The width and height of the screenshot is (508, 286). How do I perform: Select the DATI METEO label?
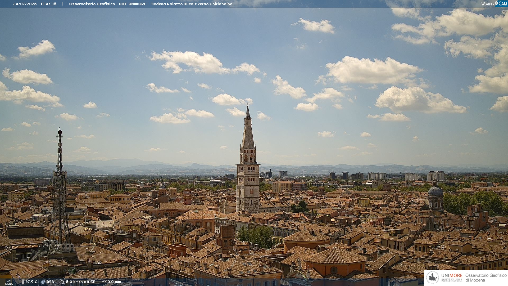(x=9, y=282)
